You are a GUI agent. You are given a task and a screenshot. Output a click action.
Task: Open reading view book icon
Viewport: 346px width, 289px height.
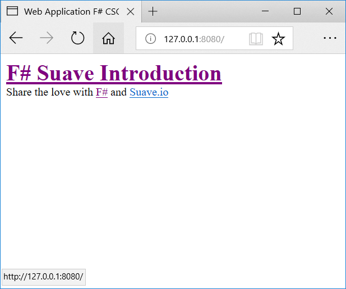tap(256, 39)
